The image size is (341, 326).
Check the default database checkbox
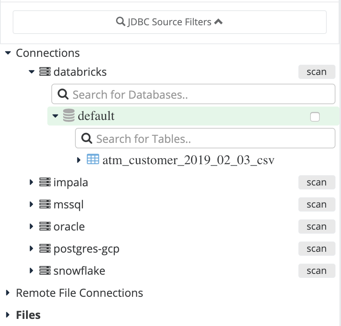pyautogui.click(x=315, y=117)
